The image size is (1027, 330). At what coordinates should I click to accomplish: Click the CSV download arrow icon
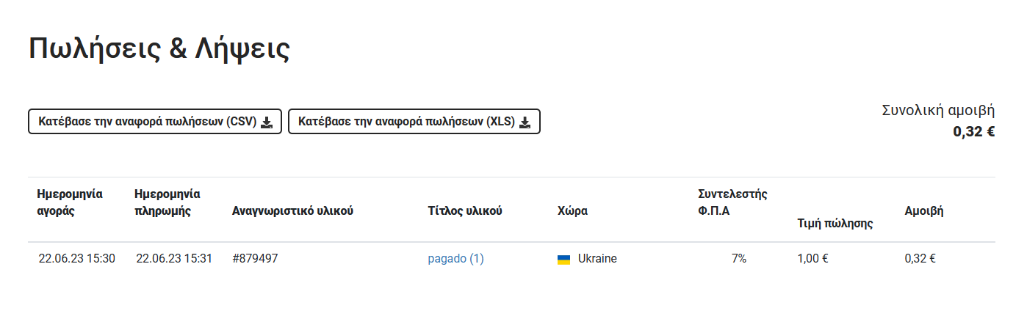tap(267, 122)
